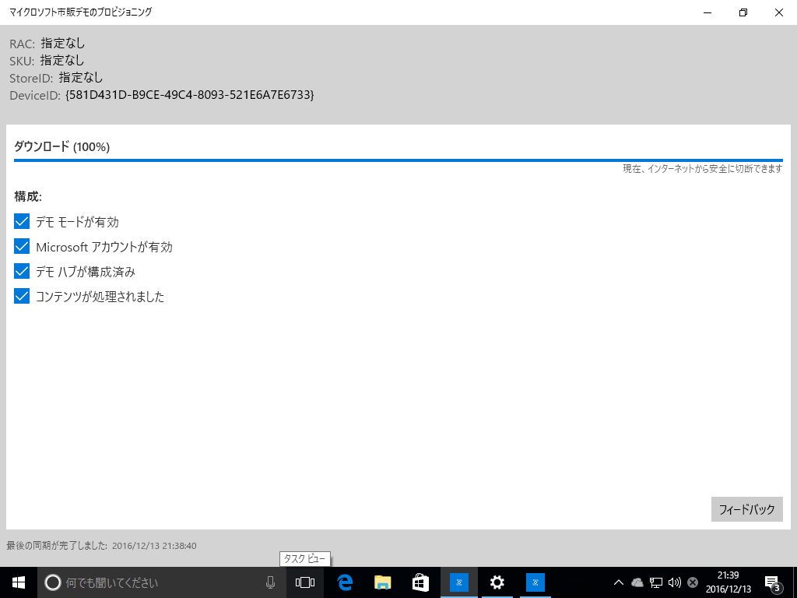Toggle the コンテンツが処理されました checkbox
Screen dimensions: 797x598
tap(22, 296)
